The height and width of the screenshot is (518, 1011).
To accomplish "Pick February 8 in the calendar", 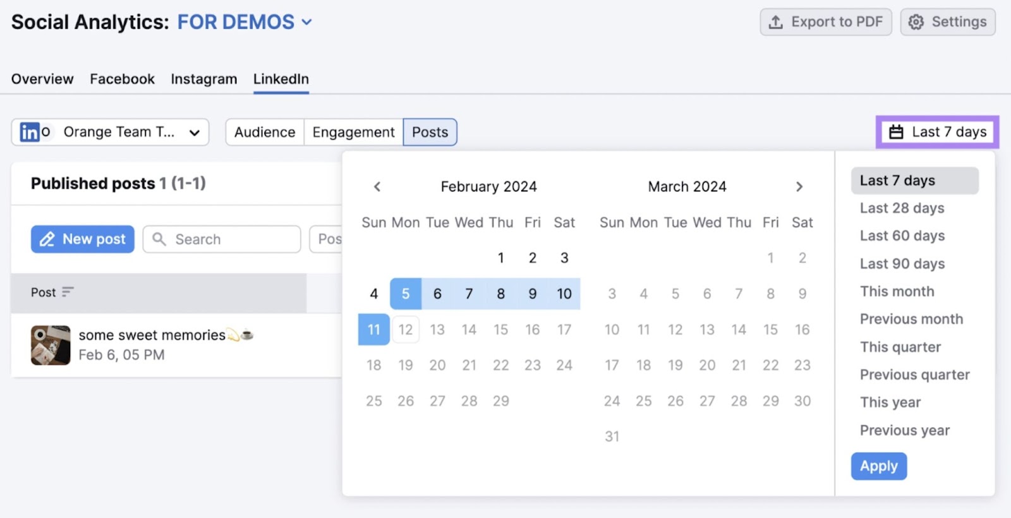I will (501, 294).
